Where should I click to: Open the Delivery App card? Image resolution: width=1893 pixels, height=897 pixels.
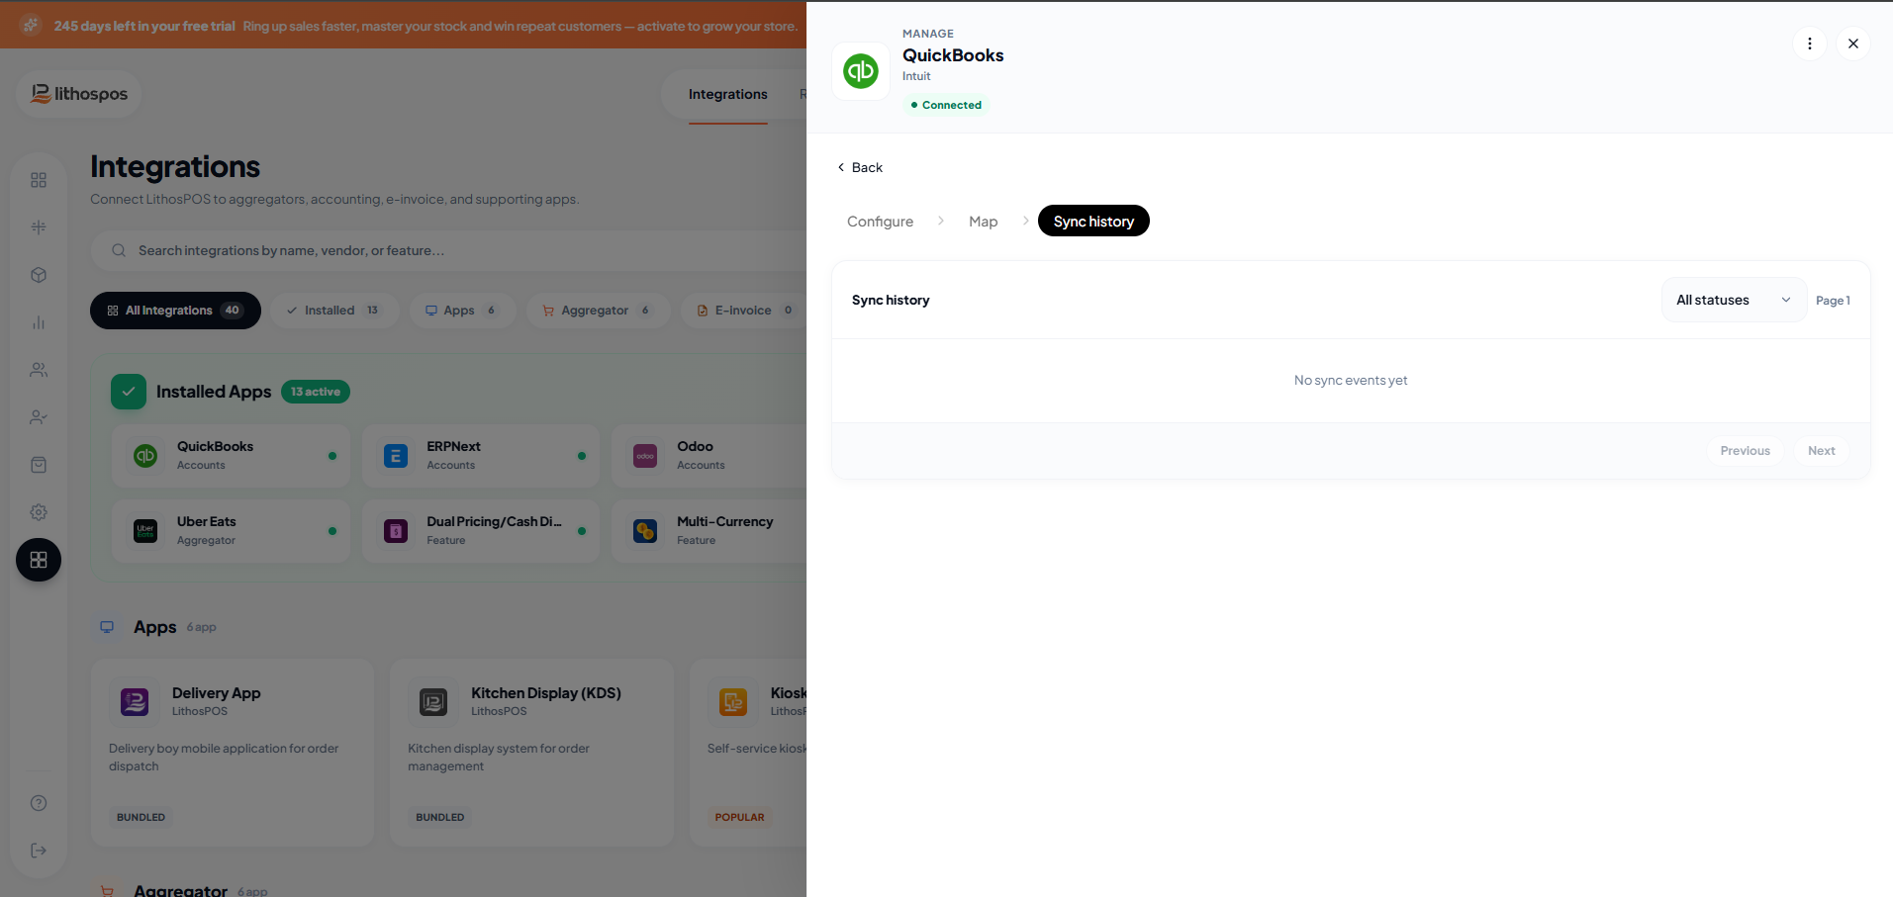(233, 753)
